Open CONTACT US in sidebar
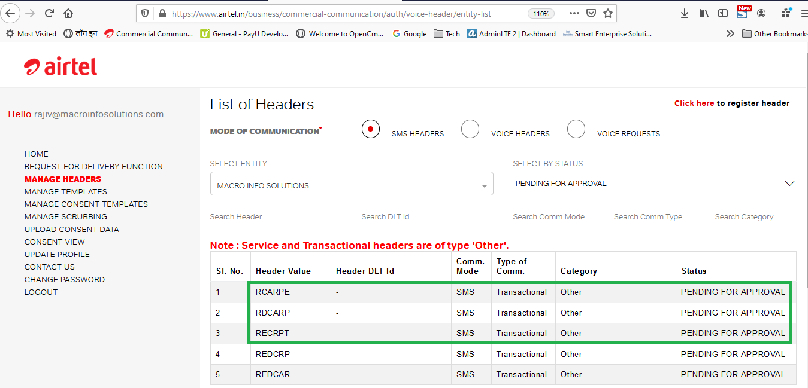 (50, 267)
